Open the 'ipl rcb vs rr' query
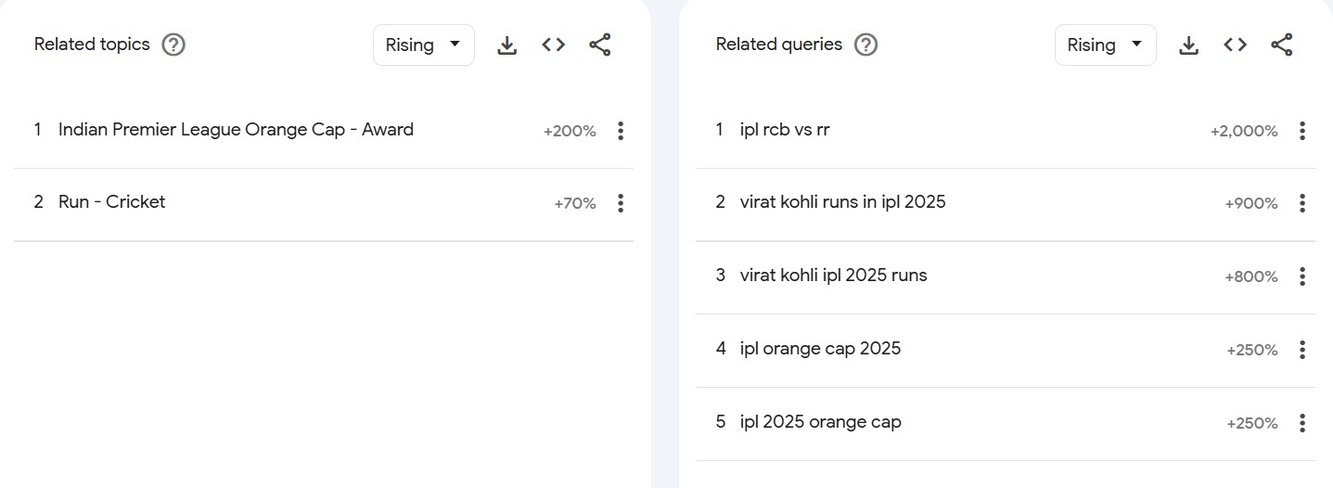The width and height of the screenshot is (1333, 488). pyautogui.click(x=785, y=130)
